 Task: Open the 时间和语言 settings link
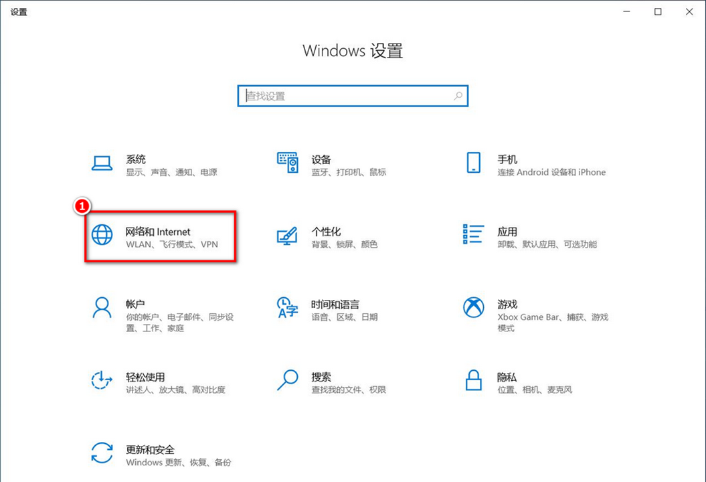click(x=335, y=304)
